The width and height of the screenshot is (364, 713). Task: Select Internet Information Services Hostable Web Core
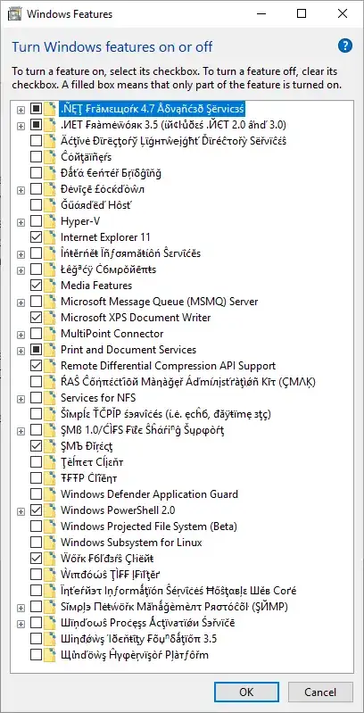[178, 591]
